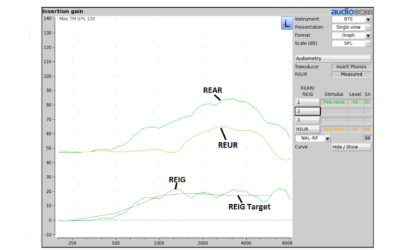Click the Instrument label
This screenshot has width=418, height=250.
(x=307, y=19)
